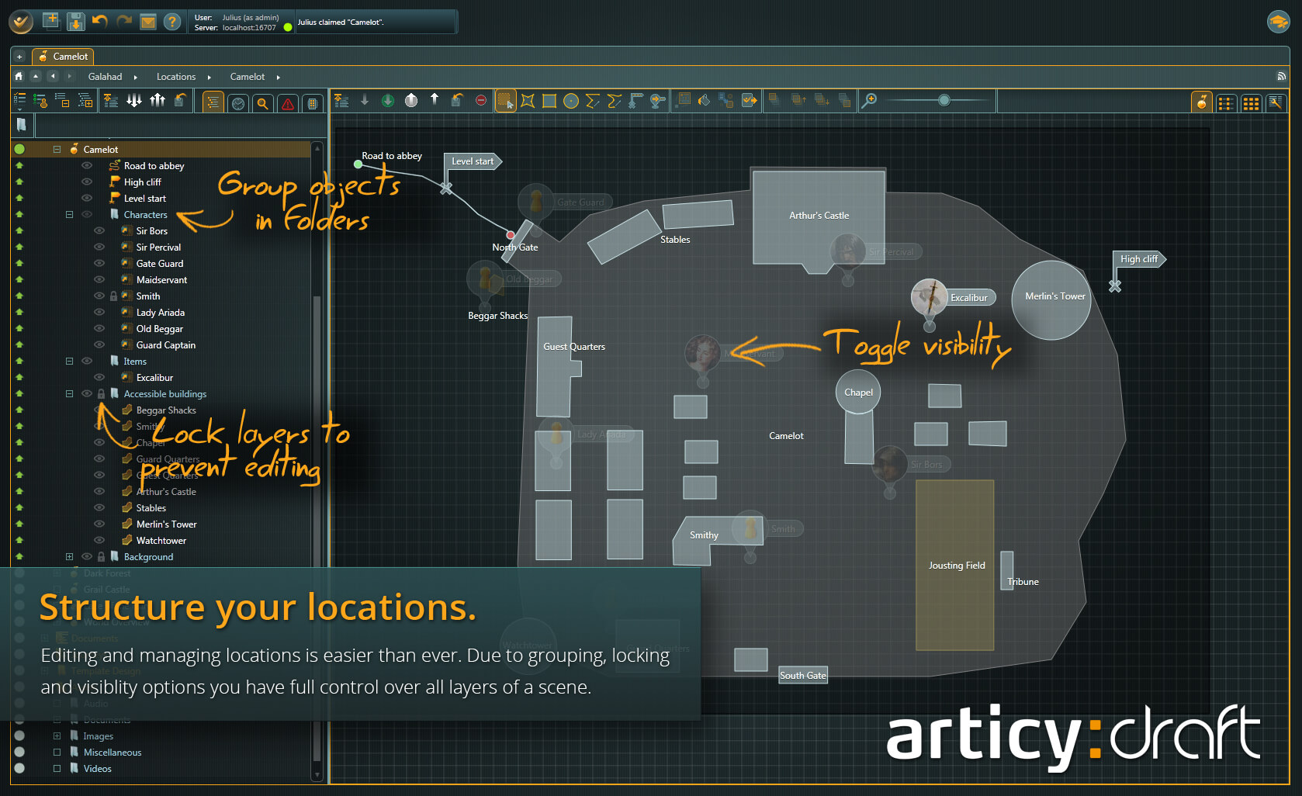1302x796 pixels.
Task: Click the undo arrow button
Action: [100, 21]
